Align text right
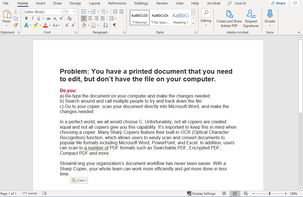Screen dimensions: 303x197 [x=96, y=18]
